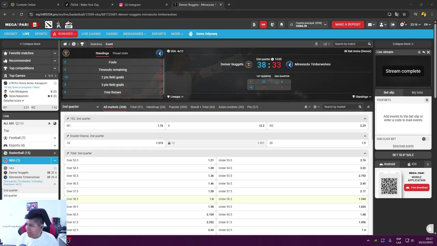Collapse all markets double-chevron icon

pyautogui.click(x=368, y=107)
